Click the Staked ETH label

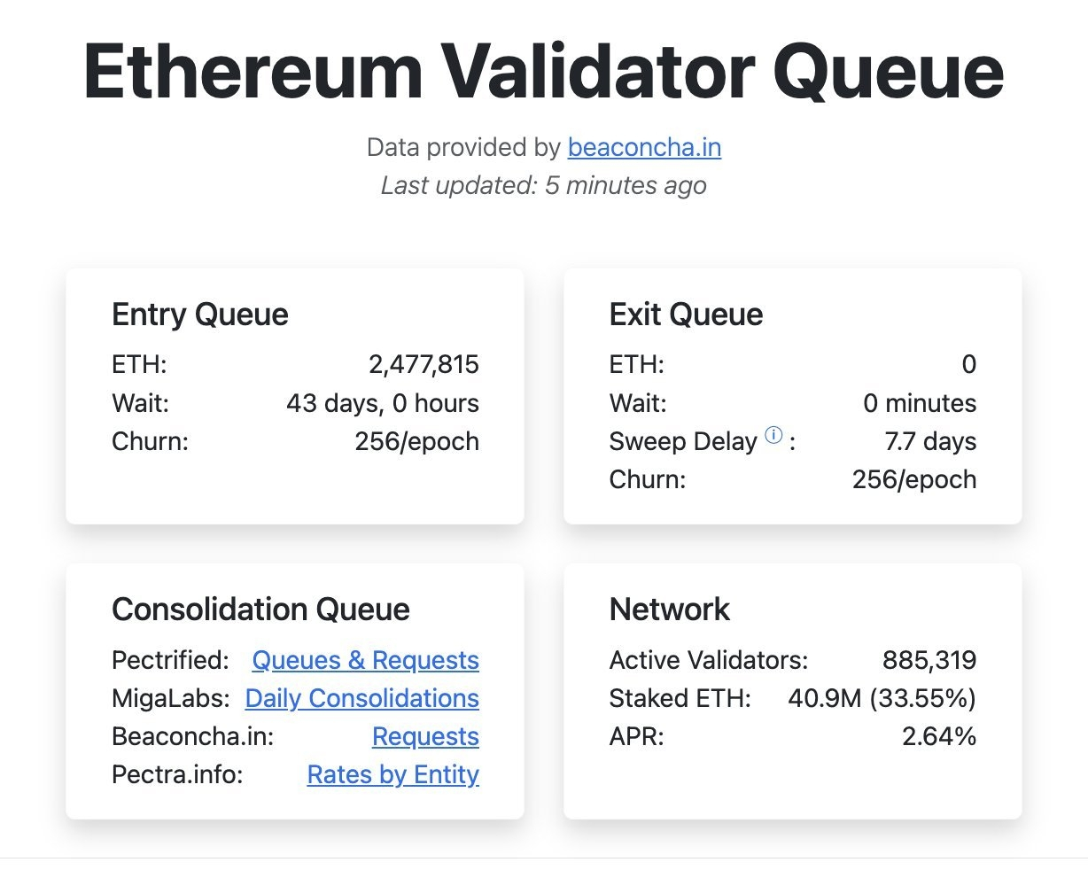pyautogui.click(x=680, y=698)
